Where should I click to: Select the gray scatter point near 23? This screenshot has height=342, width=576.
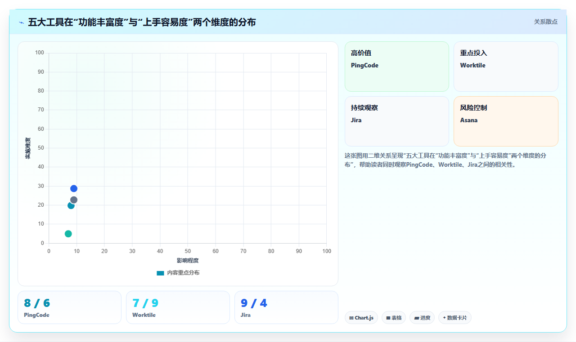74,200
